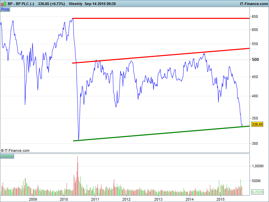Select the rising red trendline near 500
Image resolution: width=269 pixels, height=202 pixels.
[x=161, y=56]
